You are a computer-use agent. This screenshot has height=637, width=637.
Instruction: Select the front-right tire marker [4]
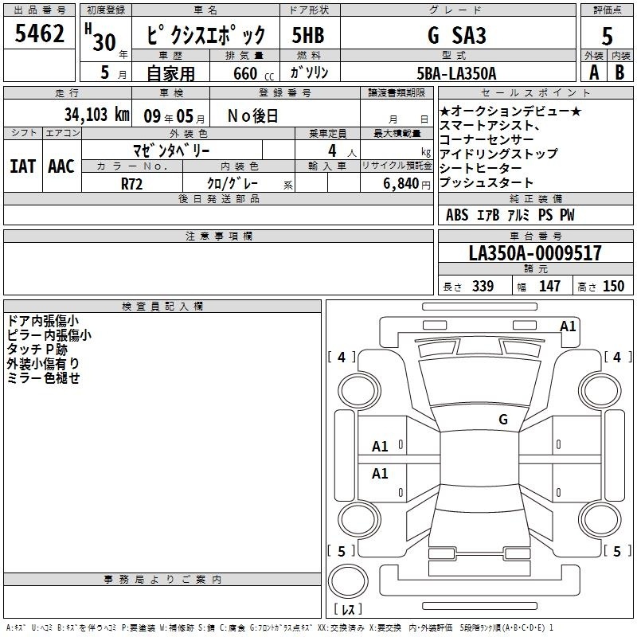(616, 358)
